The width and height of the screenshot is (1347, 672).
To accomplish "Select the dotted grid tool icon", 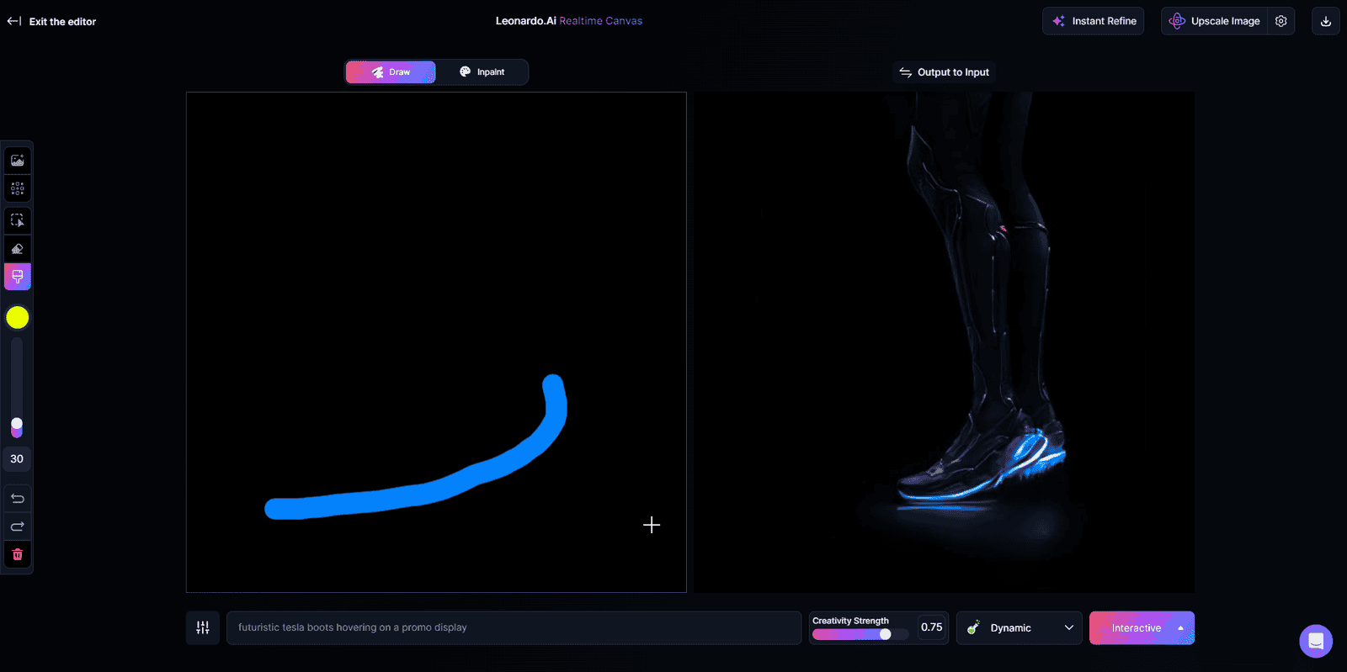I will [18, 188].
